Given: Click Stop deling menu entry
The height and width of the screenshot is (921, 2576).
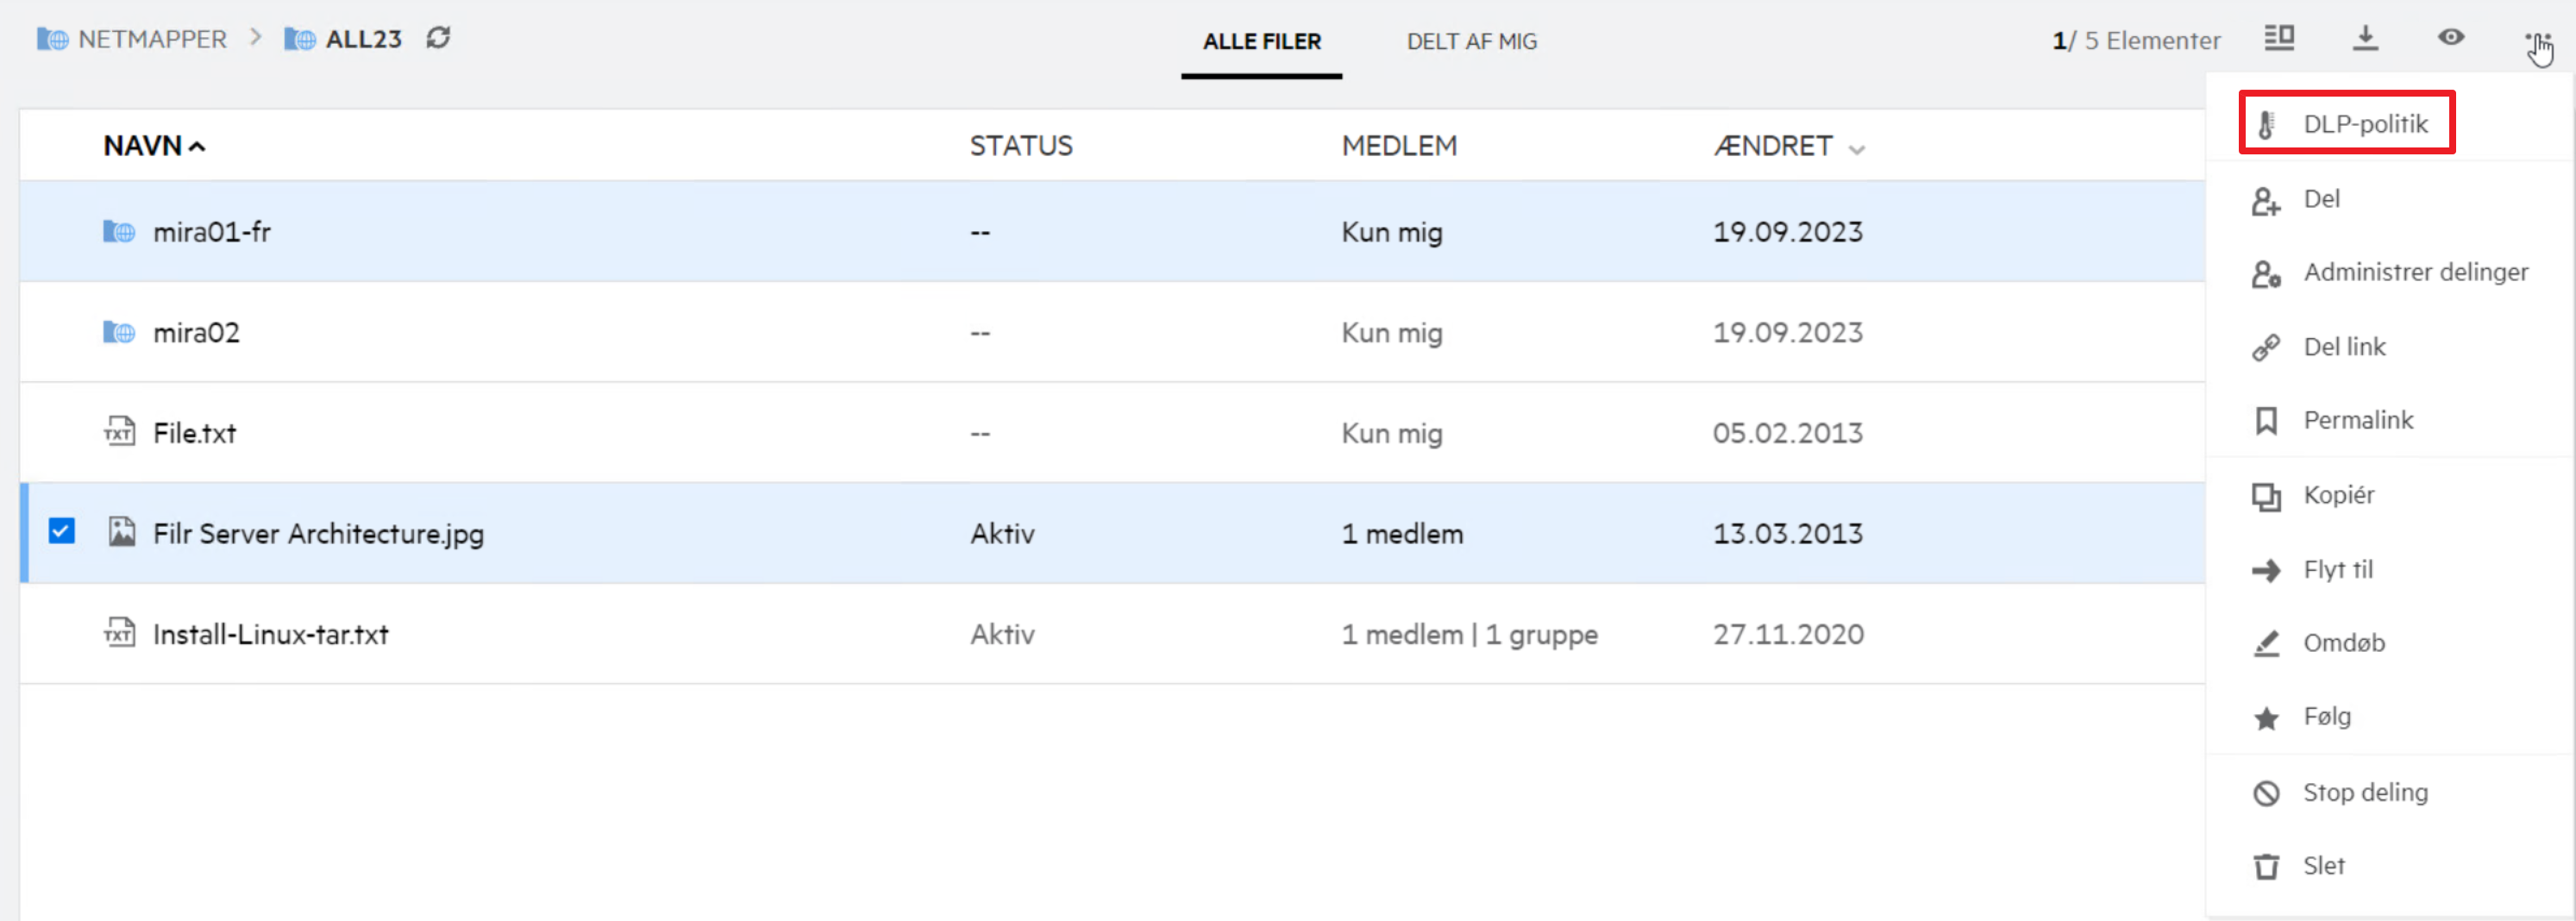Looking at the screenshot, I should [x=2364, y=792].
